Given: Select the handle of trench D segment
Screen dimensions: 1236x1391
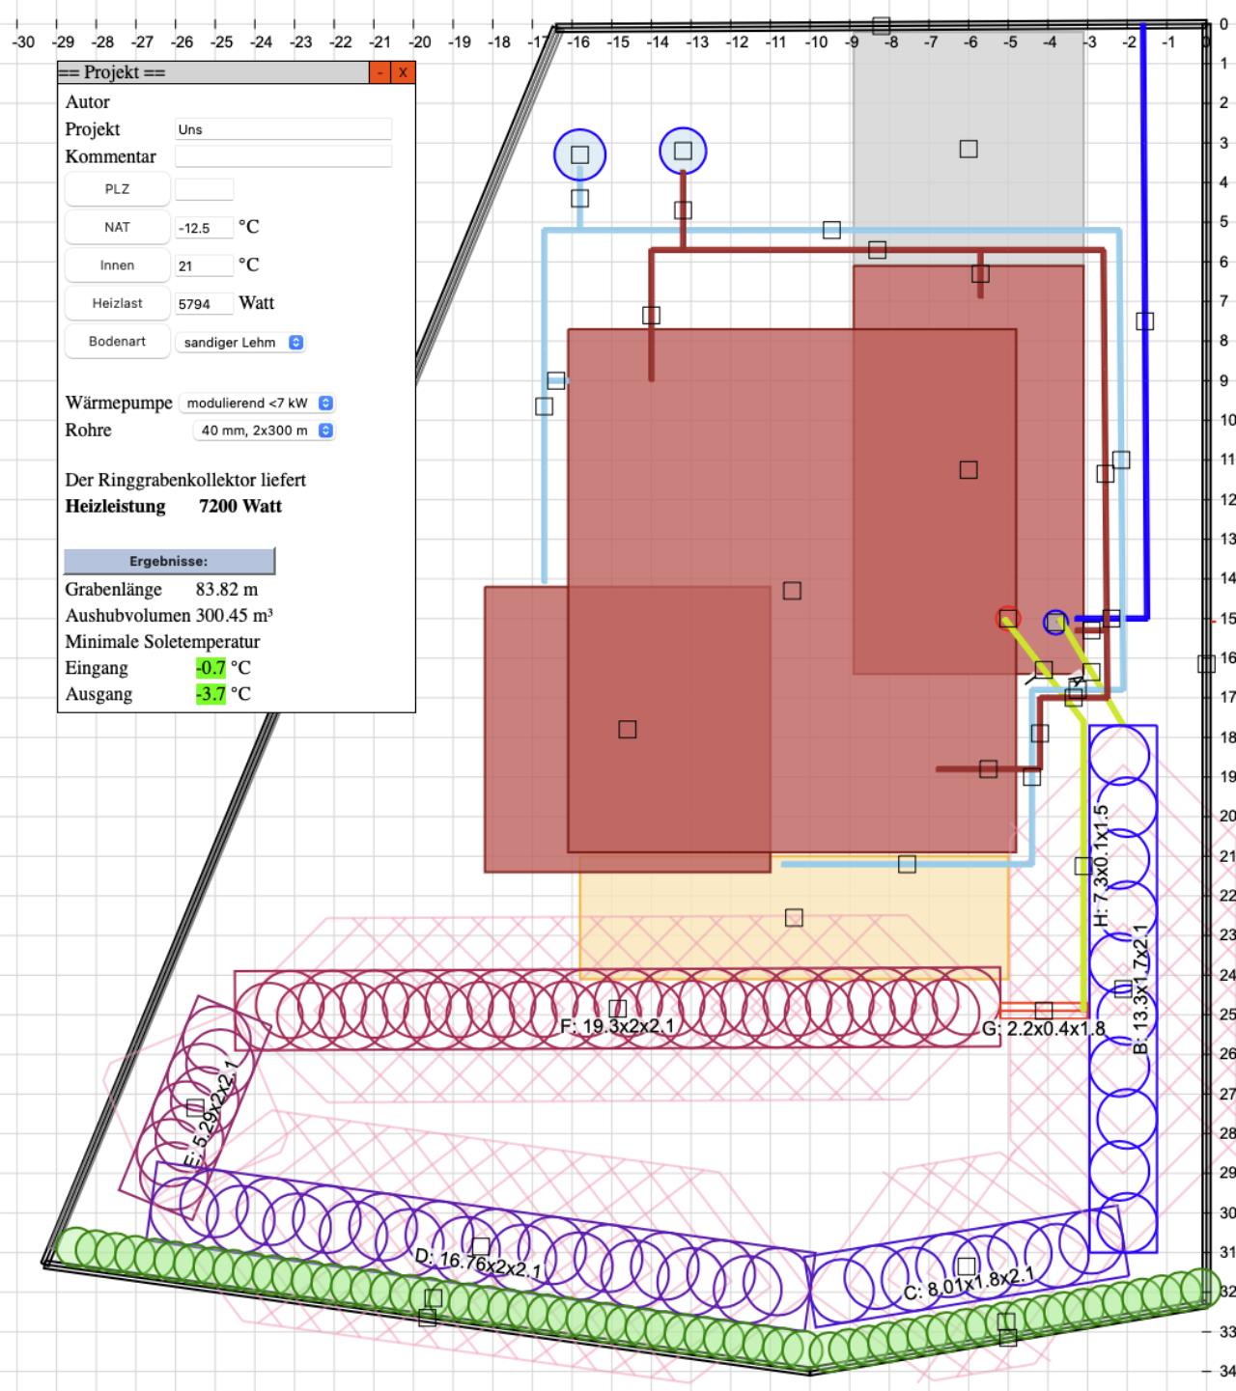Looking at the screenshot, I should pyautogui.click(x=481, y=1246).
